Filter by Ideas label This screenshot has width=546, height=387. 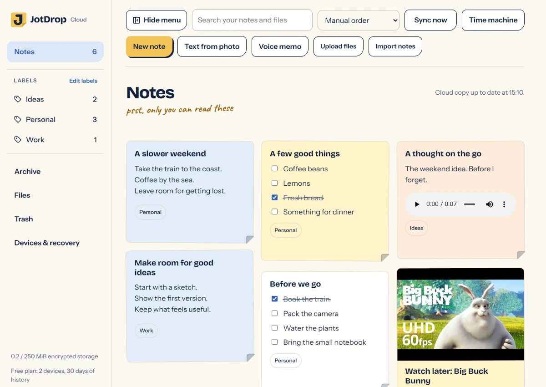56,99
